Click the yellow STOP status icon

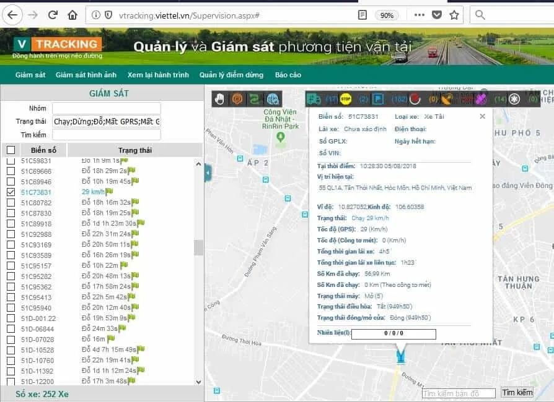[346, 98]
